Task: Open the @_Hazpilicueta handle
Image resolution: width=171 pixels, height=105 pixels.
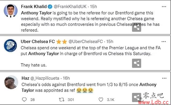Action: [45, 78]
